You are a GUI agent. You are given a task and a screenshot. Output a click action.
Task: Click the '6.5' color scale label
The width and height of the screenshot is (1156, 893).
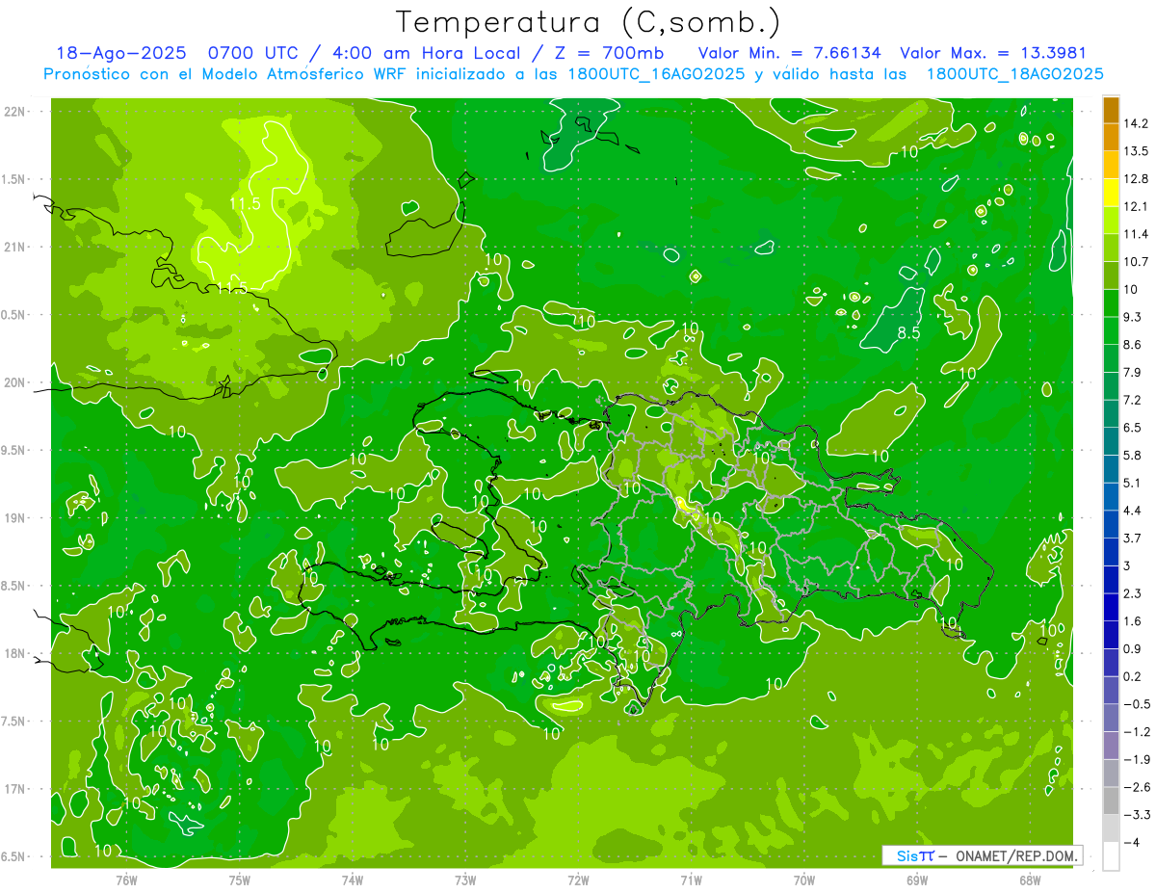pyautogui.click(x=1132, y=428)
